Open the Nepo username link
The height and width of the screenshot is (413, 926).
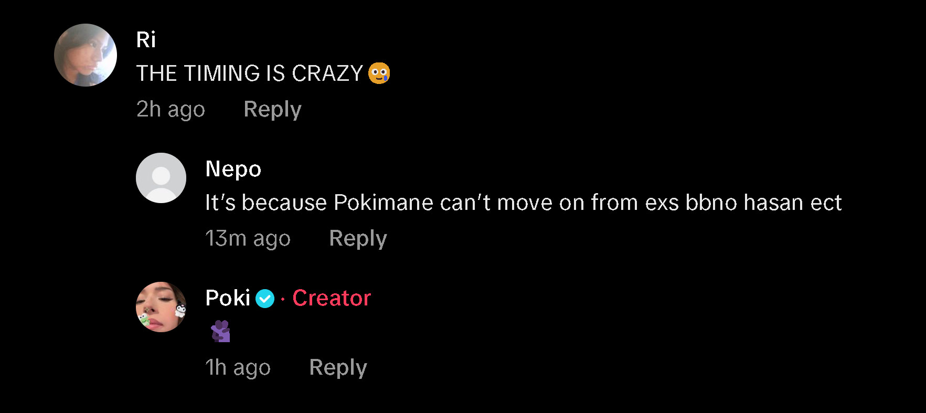click(233, 169)
